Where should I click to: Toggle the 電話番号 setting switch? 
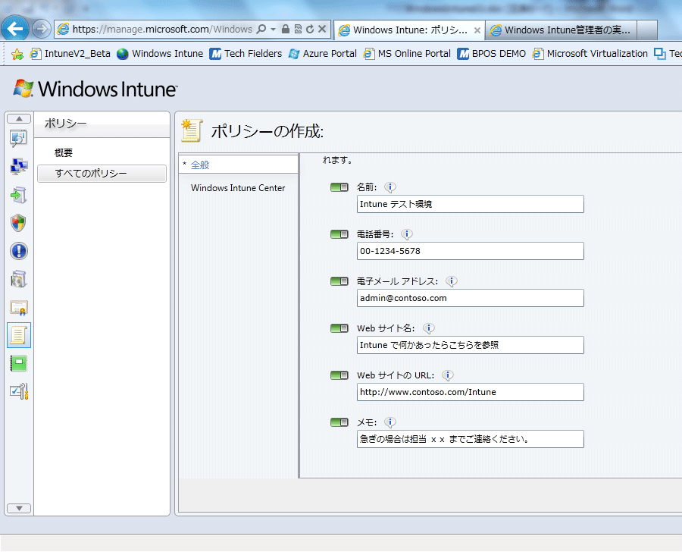[x=339, y=234]
